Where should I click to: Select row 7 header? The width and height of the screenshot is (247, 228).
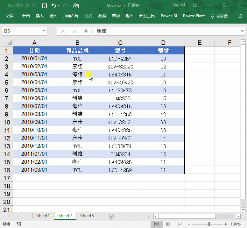6,98
